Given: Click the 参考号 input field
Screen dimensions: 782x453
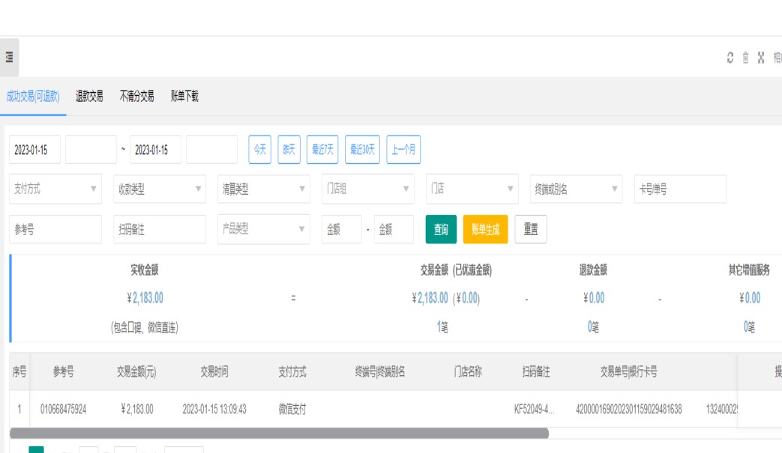Looking at the screenshot, I should pos(55,230).
